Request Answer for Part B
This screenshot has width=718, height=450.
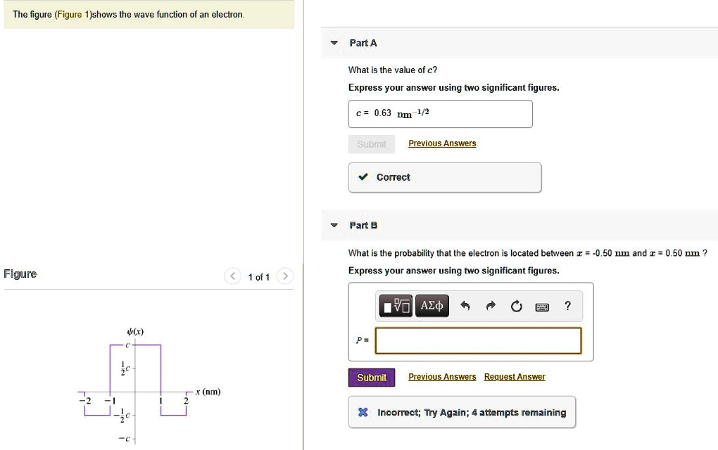coord(515,377)
